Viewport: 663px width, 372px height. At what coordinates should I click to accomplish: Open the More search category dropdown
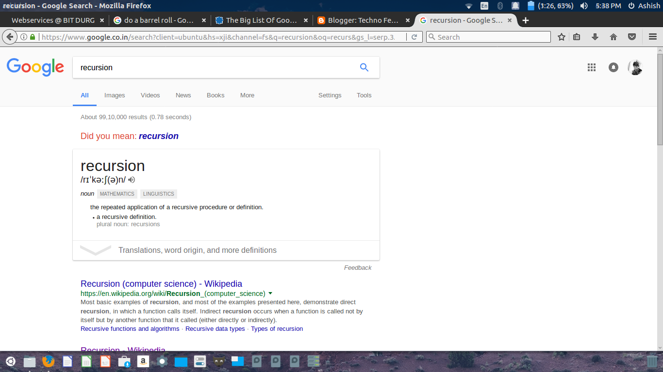coord(247,95)
